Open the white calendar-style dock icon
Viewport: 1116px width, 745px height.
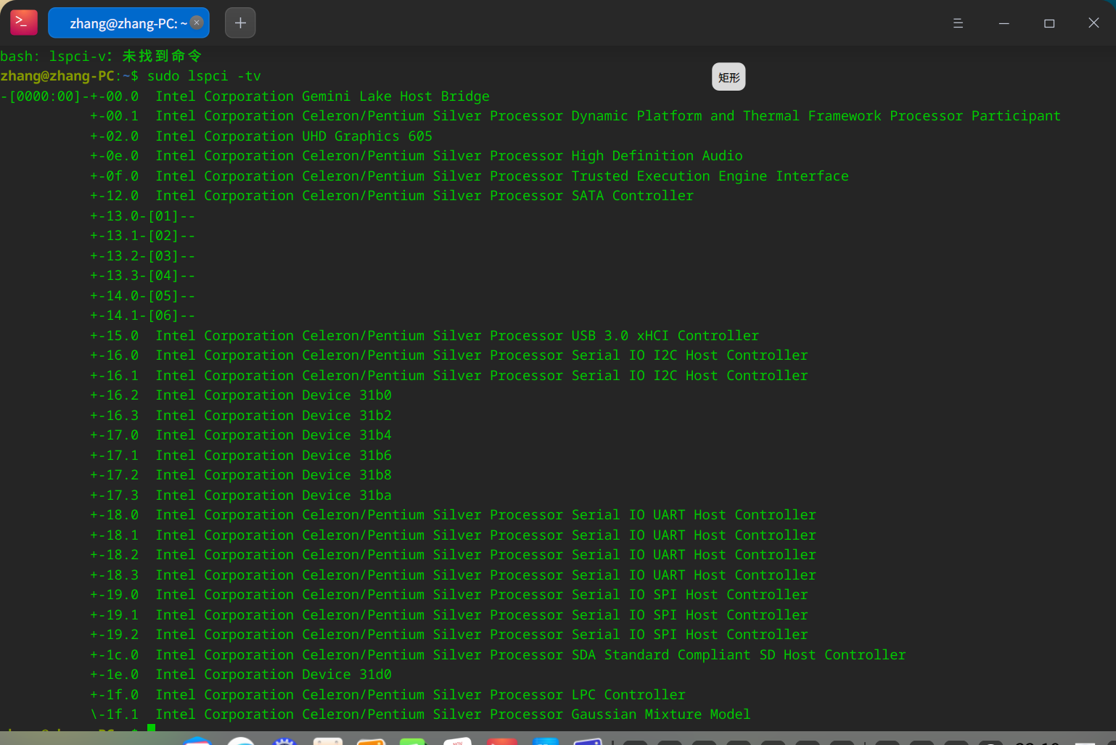coord(328,740)
